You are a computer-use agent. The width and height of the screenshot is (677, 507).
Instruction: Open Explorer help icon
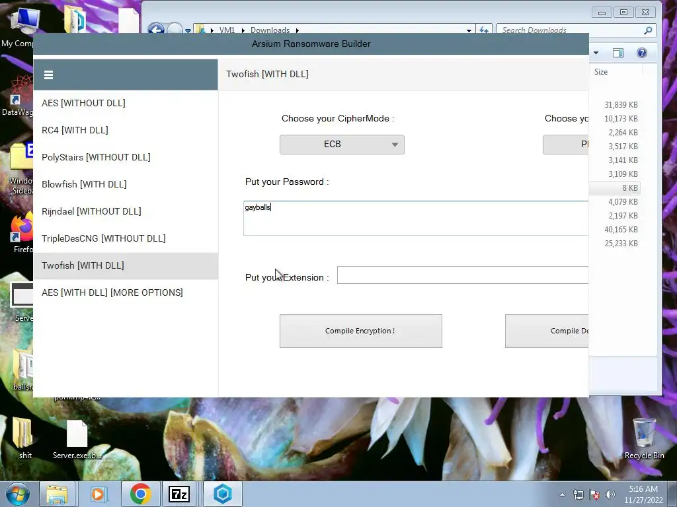pyautogui.click(x=642, y=53)
